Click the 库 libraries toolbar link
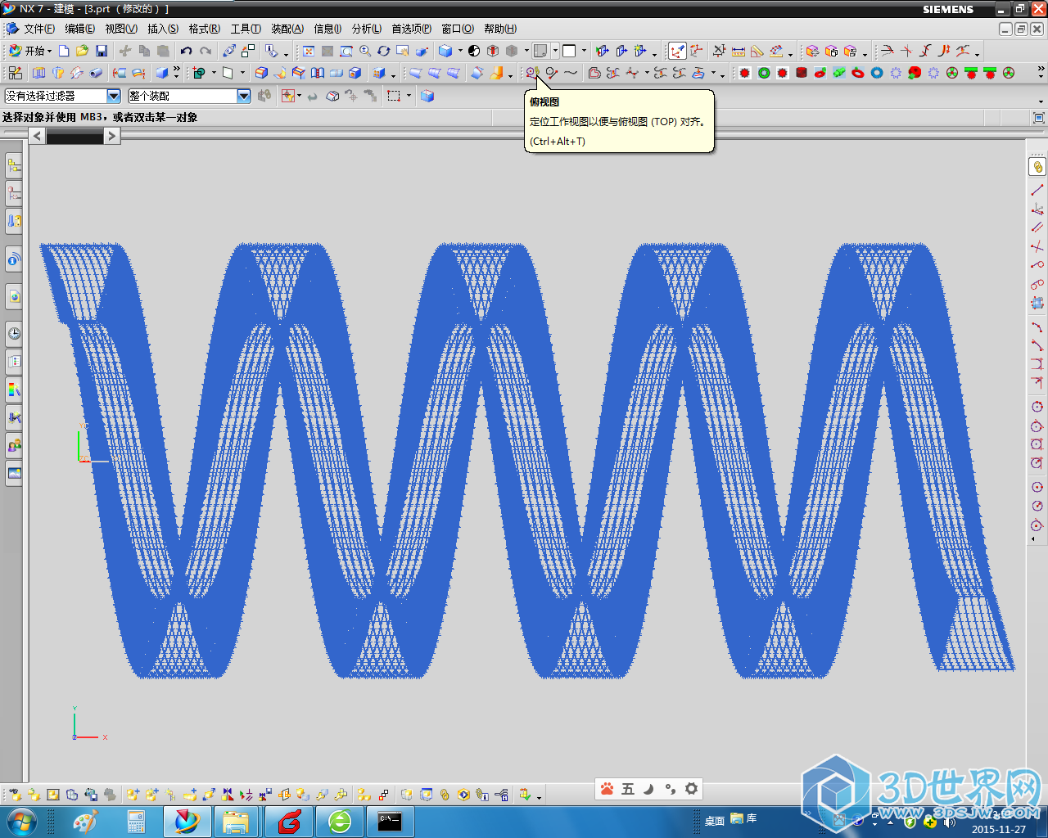 point(743,818)
